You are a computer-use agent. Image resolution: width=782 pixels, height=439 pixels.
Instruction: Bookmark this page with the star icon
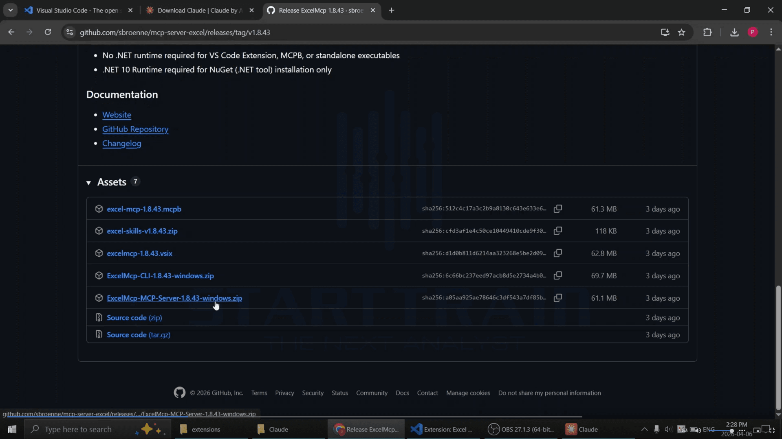(x=681, y=32)
